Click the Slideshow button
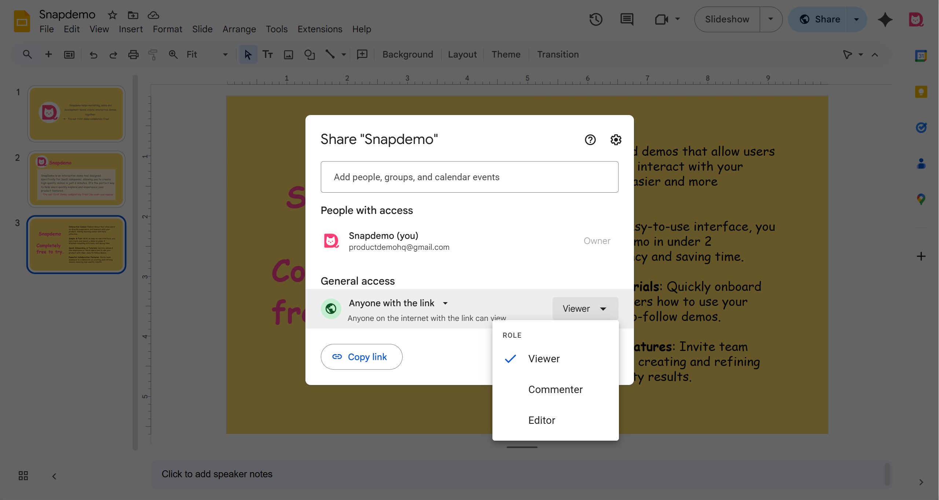 tap(727, 19)
